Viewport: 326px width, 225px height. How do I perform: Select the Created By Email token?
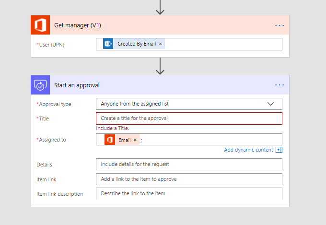coord(134,44)
